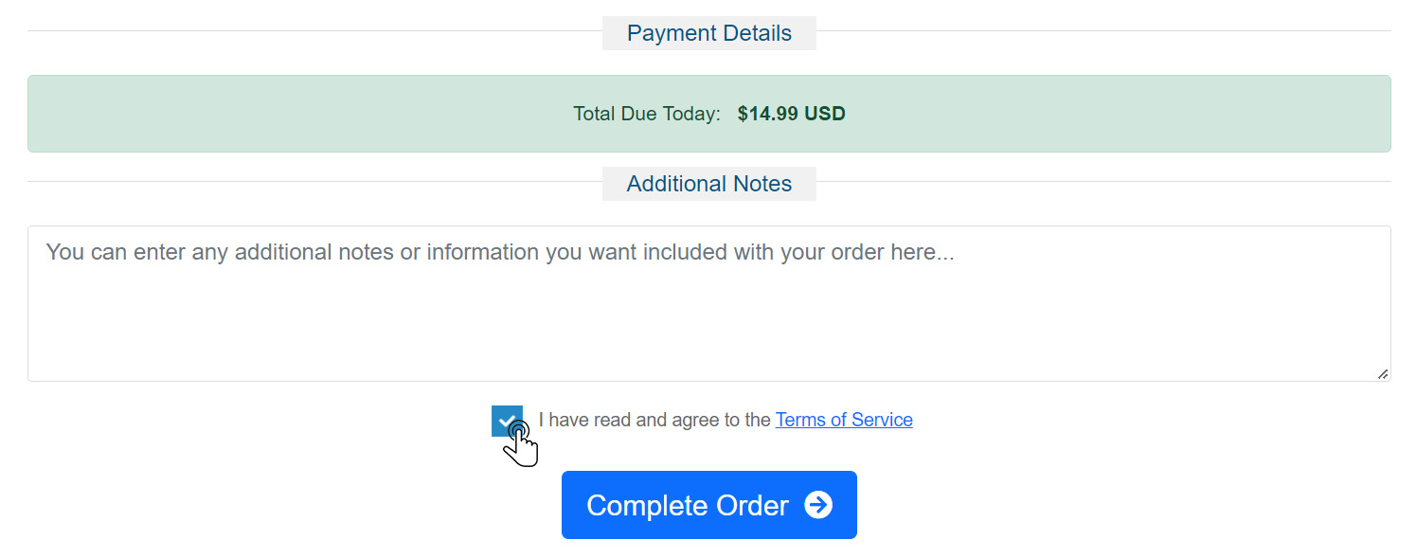
Task: Click the green Total Due Today banner
Action: [x=709, y=114]
